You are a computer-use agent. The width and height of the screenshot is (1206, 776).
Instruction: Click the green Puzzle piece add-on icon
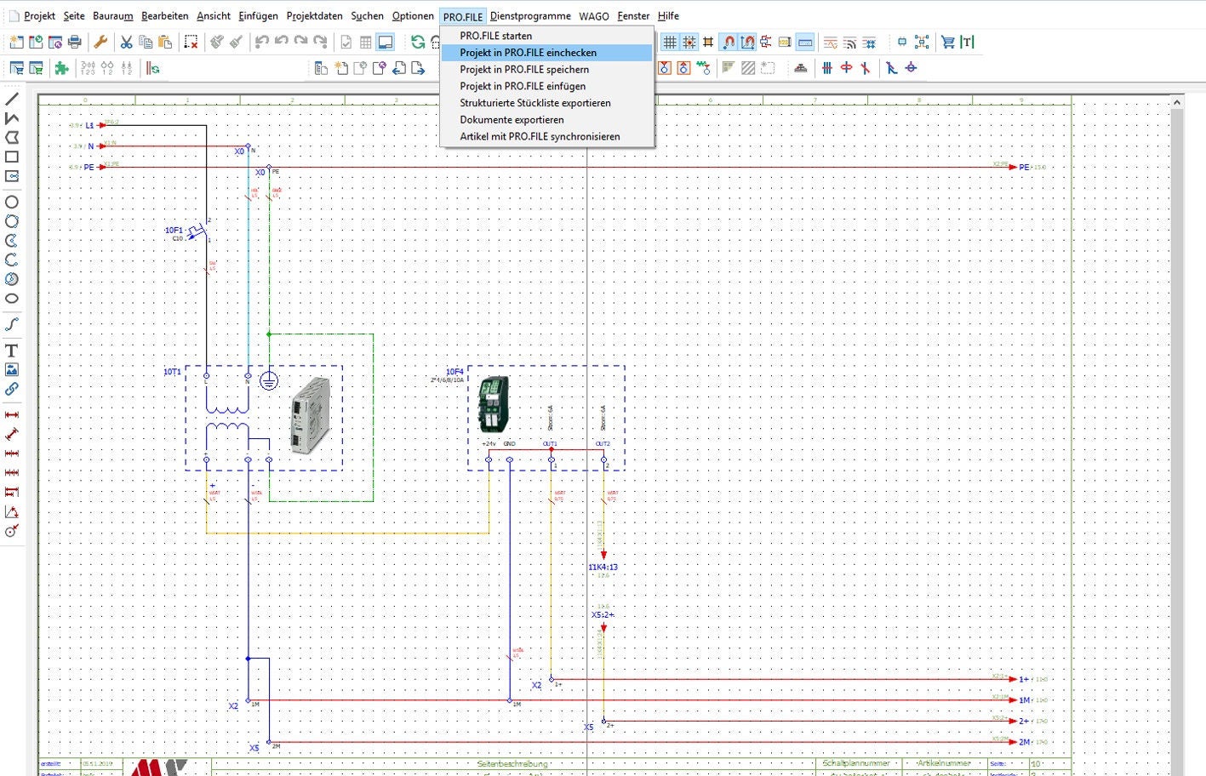pyautogui.click(x=60, y=69)
